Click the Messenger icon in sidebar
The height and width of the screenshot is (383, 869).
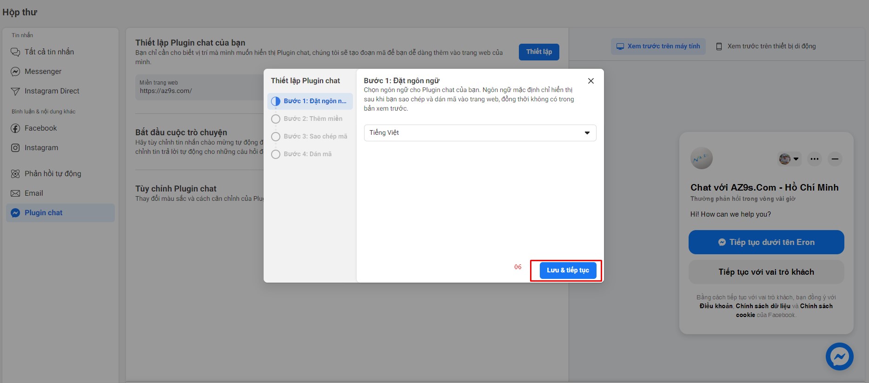[x=15, y=72]
